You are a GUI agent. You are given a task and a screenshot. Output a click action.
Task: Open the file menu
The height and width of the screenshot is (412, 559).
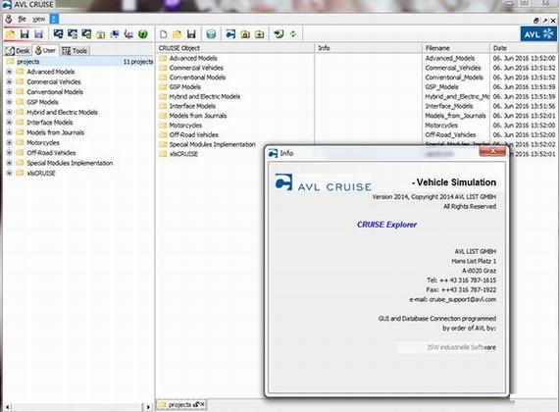[x=22, y=19]
